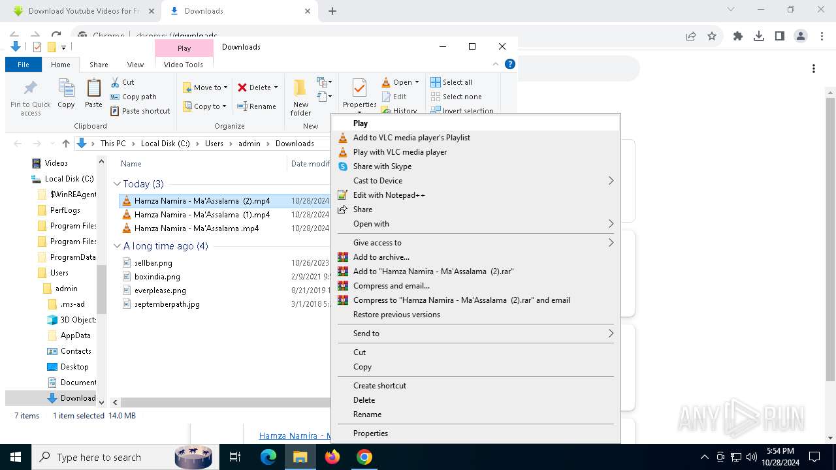
Task: Click Users in the address bar path
Action: point(214,144)
